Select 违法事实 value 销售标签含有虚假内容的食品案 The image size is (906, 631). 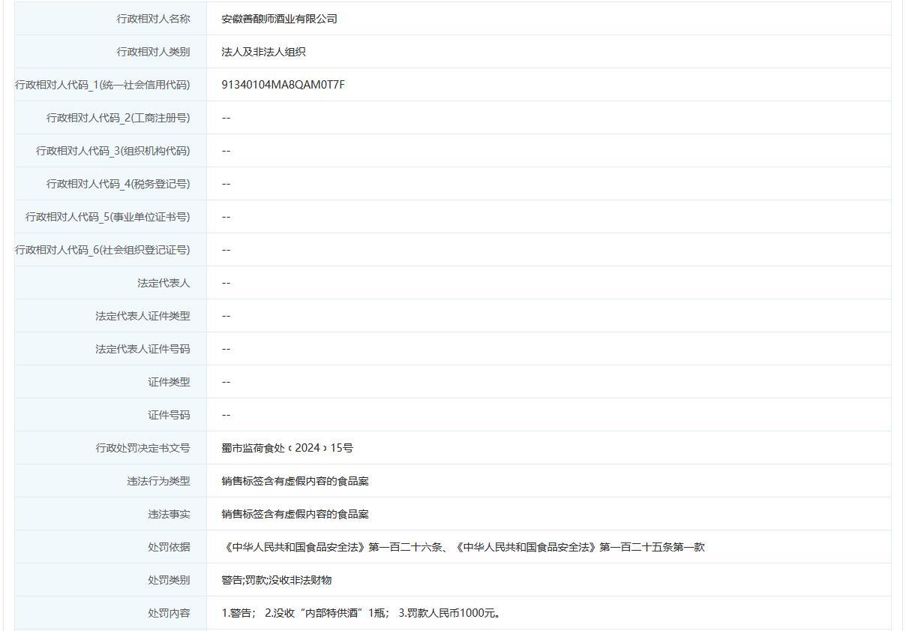pyautogui.click(x=295, y=514)
